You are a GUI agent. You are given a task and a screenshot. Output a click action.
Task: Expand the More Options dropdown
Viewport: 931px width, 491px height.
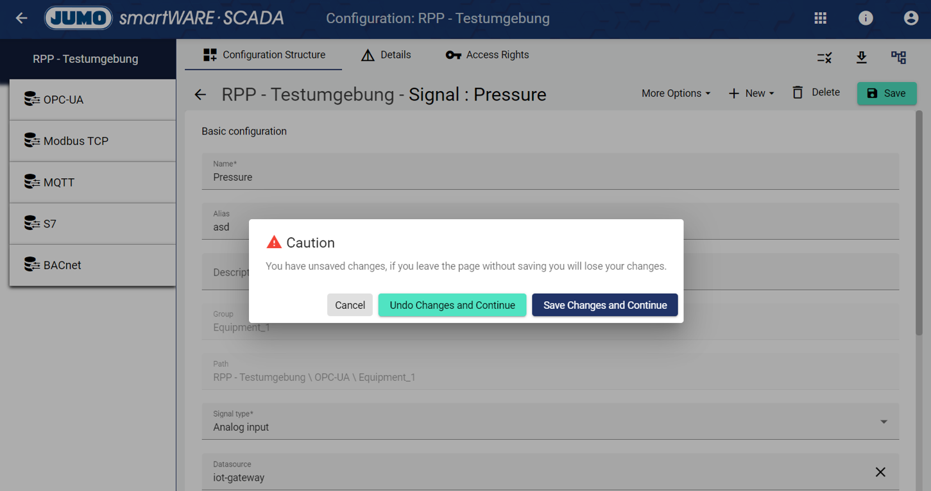tap(676, 94)
